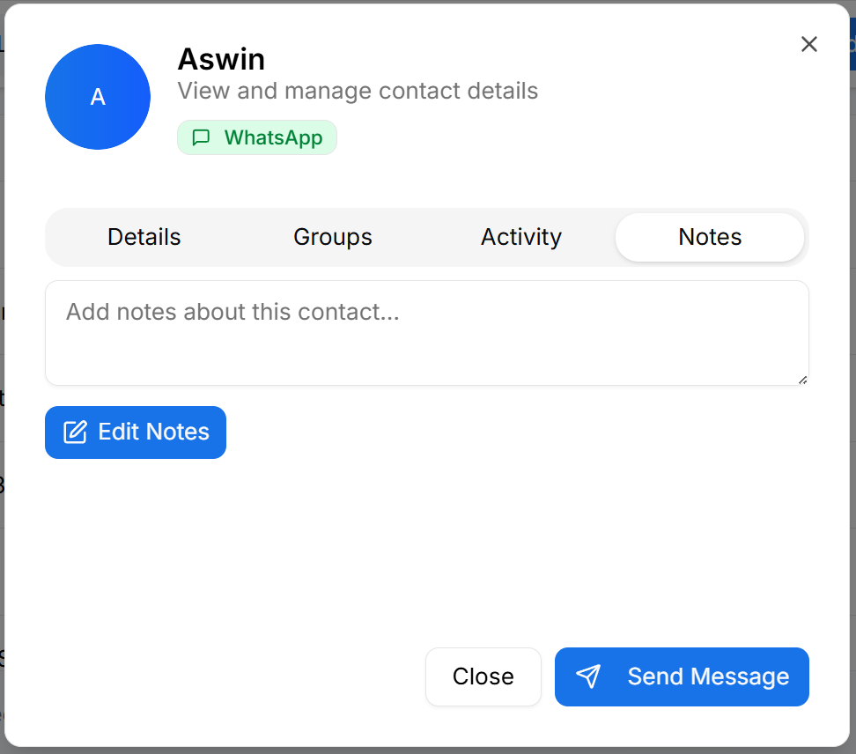Click the chat icon inside the WhatsApp badge
The image size is (856, 754).
(202, 137)
